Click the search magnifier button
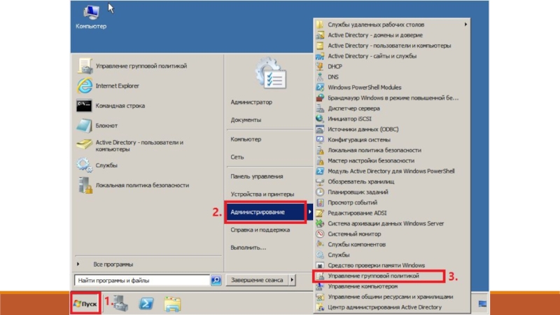Screen dimensions: 560x315 pos(216,281)
